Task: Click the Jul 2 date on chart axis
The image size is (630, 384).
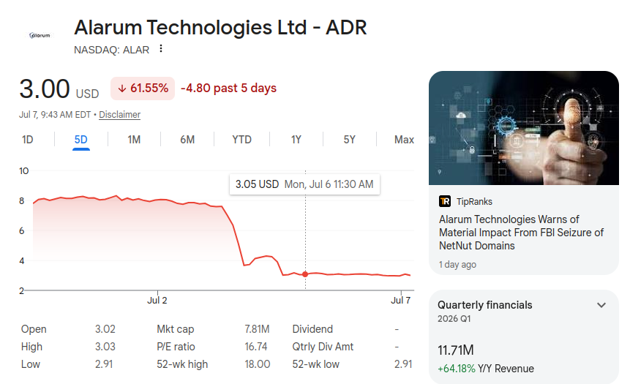Action: pos(157,300)
